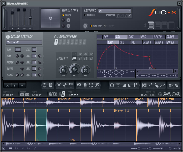Viewport: 183px width, 152px height.
Task: Switch to Deck A
Action: [60, 94]
